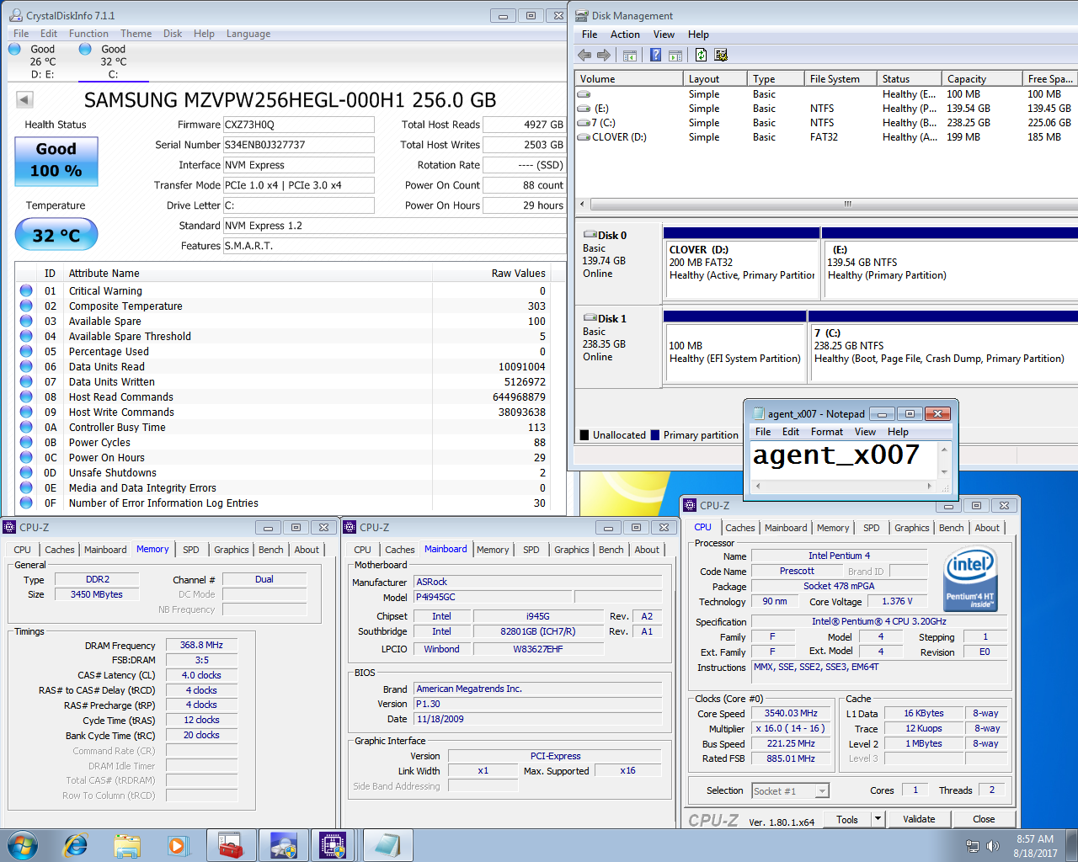
Task: Select the Good 26 °C disk status orb
Action: coord(14,49)
